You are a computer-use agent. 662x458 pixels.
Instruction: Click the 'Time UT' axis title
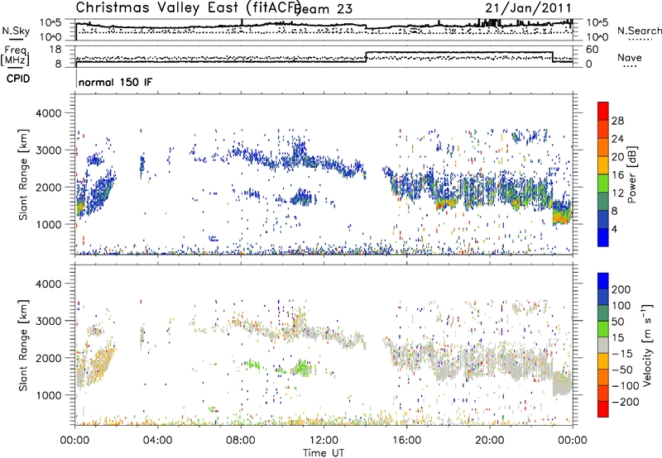coord(324,452)
